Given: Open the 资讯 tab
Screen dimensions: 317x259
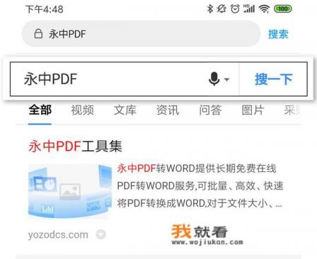Looking at the screenshot, I should [x=168, y=110].
